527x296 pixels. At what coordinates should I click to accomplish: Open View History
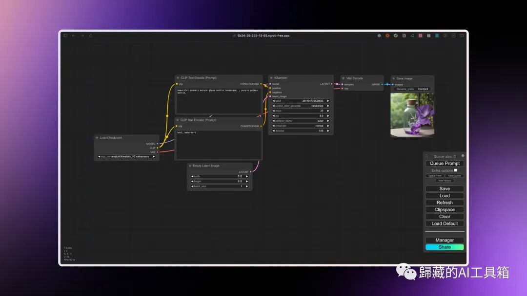coord(445,181)
